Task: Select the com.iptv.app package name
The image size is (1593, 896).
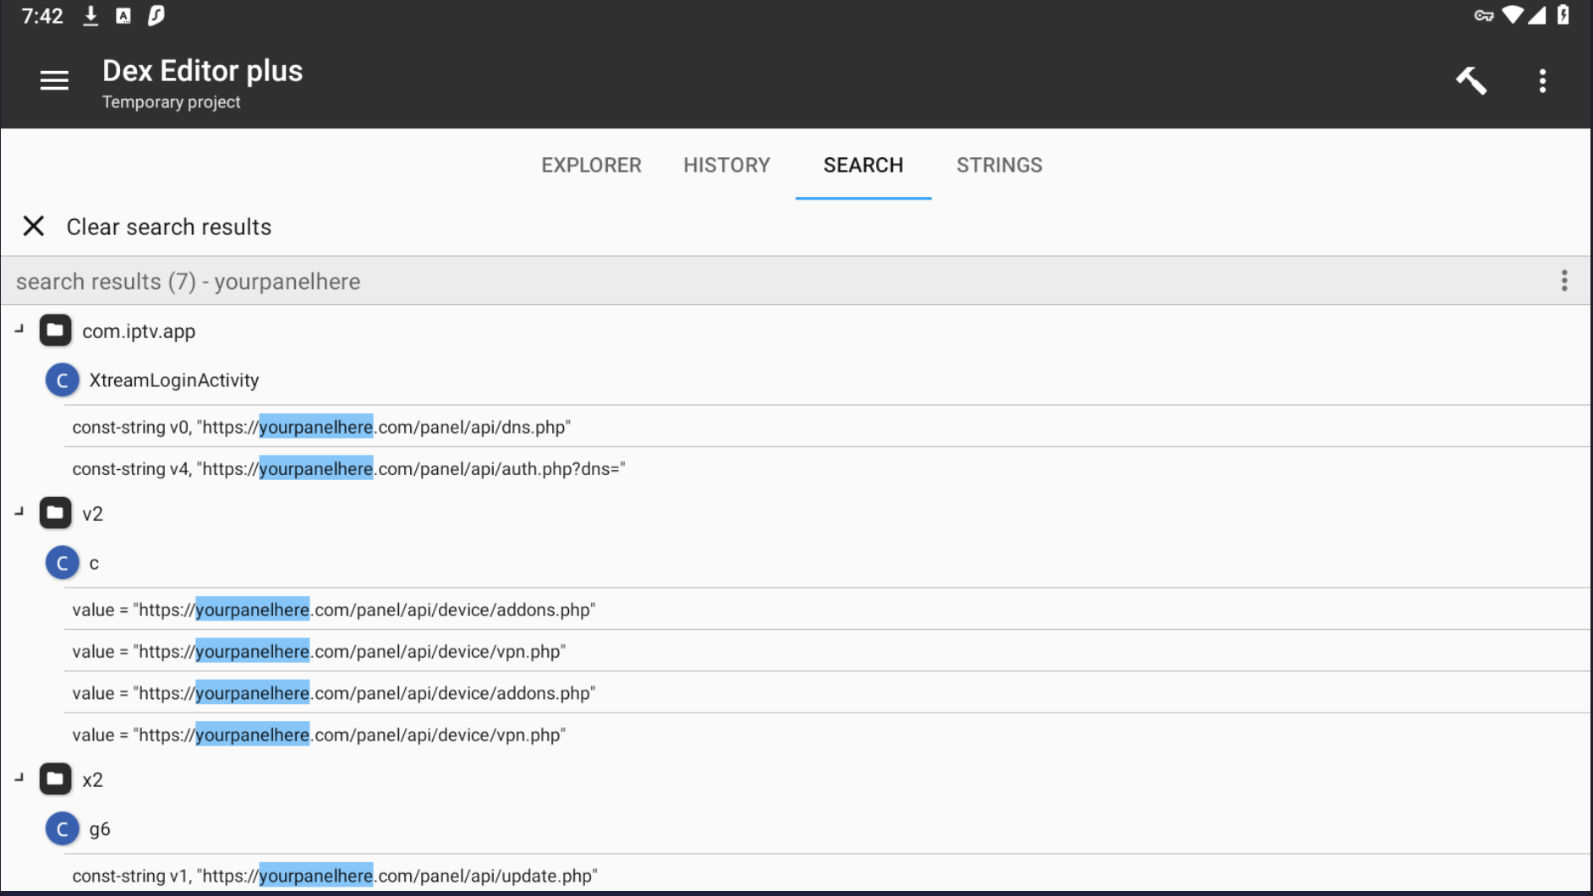Action: point(139,331)
